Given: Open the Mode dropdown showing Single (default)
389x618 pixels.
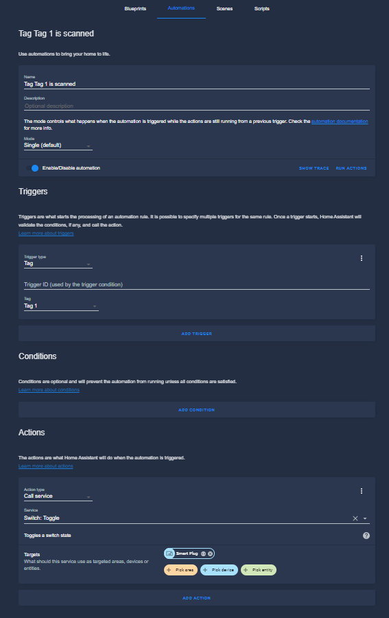Looking at the screenshot, I should tap(58, 146).
